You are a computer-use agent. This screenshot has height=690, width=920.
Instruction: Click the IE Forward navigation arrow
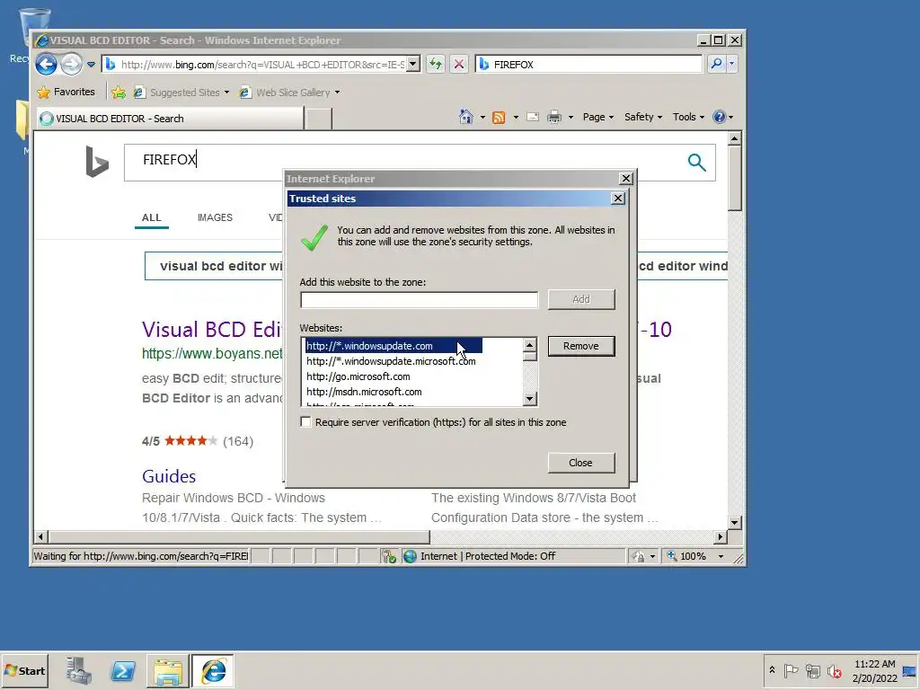pos(72,64)
